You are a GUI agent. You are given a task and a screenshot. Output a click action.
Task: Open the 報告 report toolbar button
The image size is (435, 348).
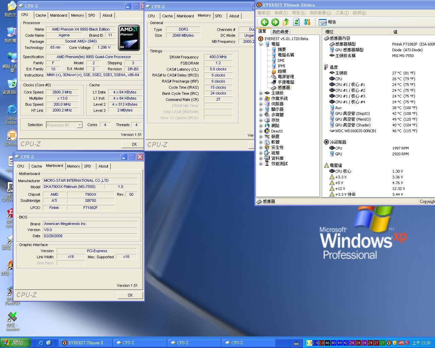pos(328,22)
